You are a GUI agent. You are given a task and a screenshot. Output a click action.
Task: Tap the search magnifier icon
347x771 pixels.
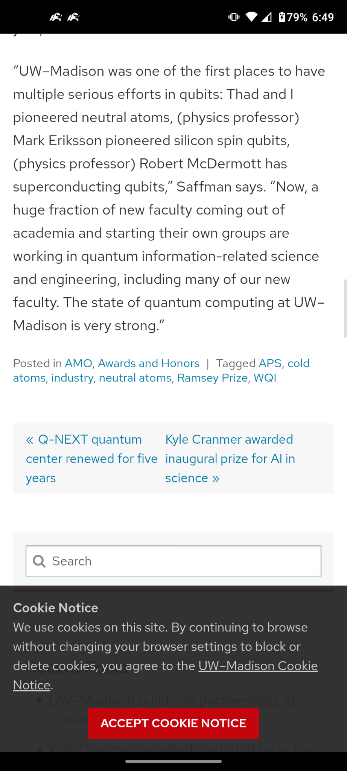click(39, 561)
